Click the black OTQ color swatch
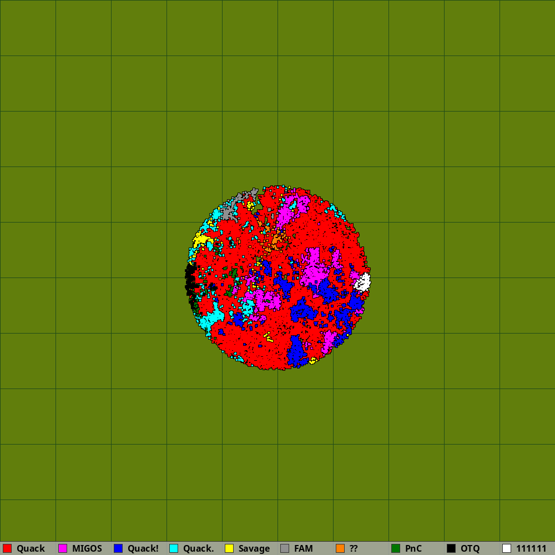 click(x=451, y=548)
